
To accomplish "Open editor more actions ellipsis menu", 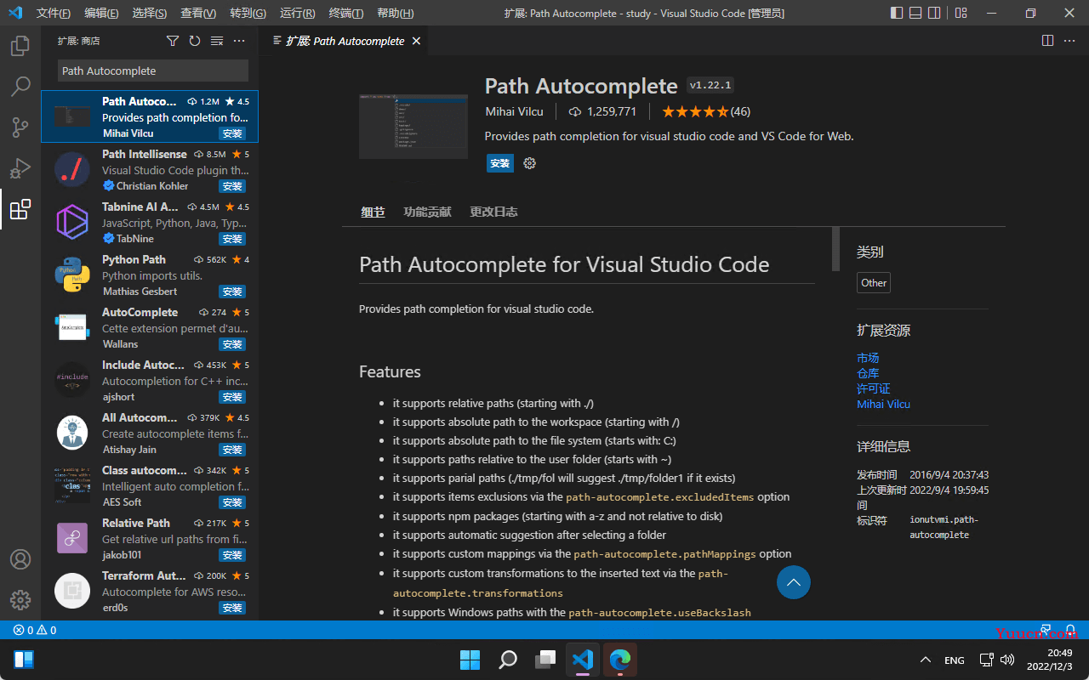I will point(1071,41).
